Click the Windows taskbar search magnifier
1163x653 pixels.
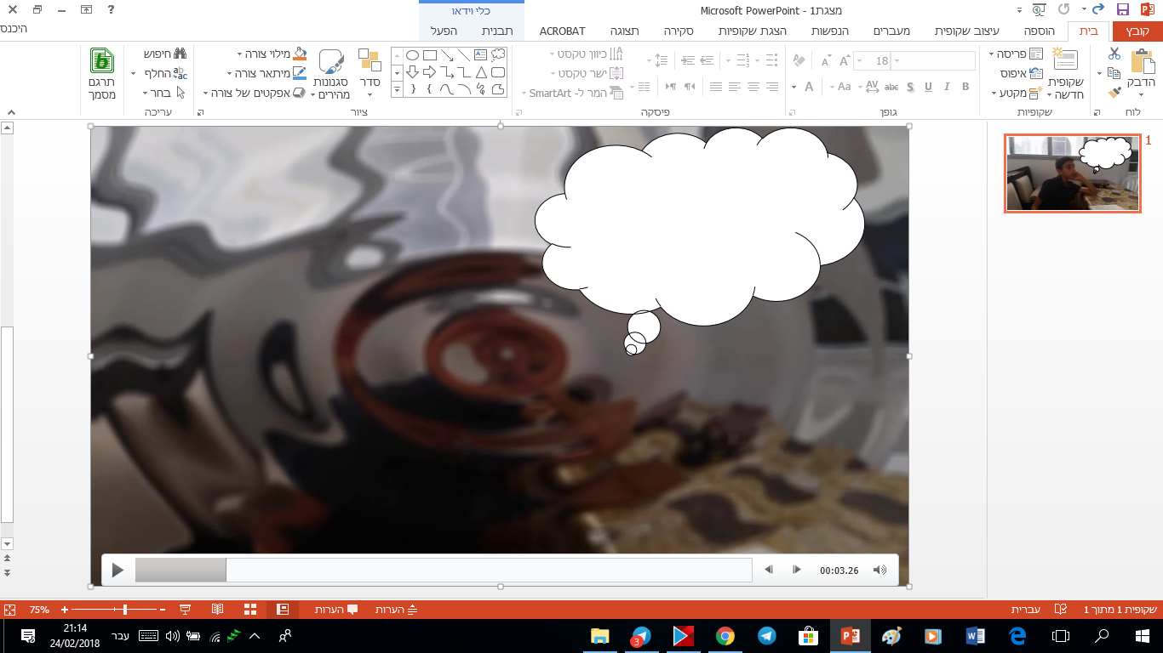[1102, 636]
